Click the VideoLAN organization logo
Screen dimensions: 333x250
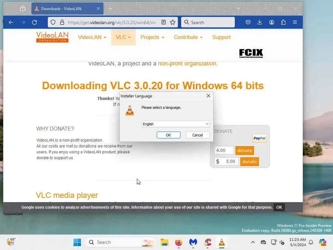[x=52, y=37]
